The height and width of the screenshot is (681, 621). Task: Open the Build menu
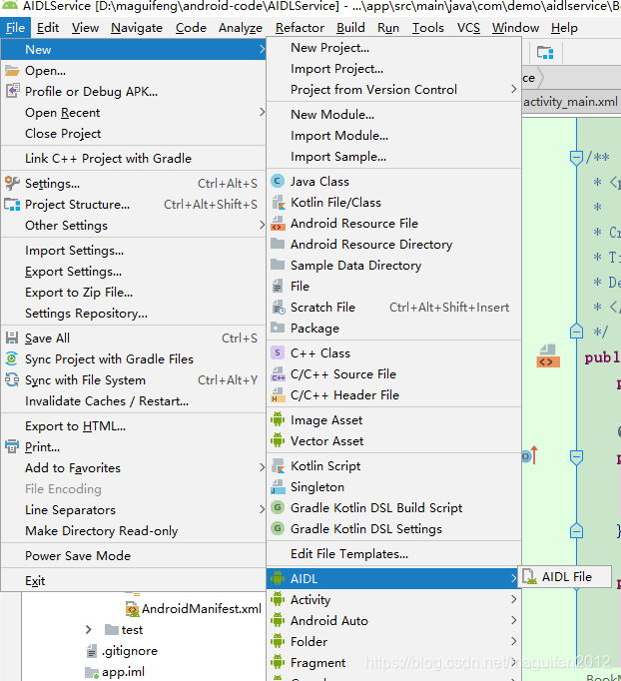pos(350,28)
